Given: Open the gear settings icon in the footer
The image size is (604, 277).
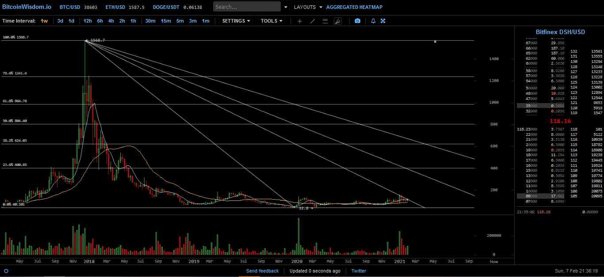Looking at the screenshot, I should click(6, 271).
